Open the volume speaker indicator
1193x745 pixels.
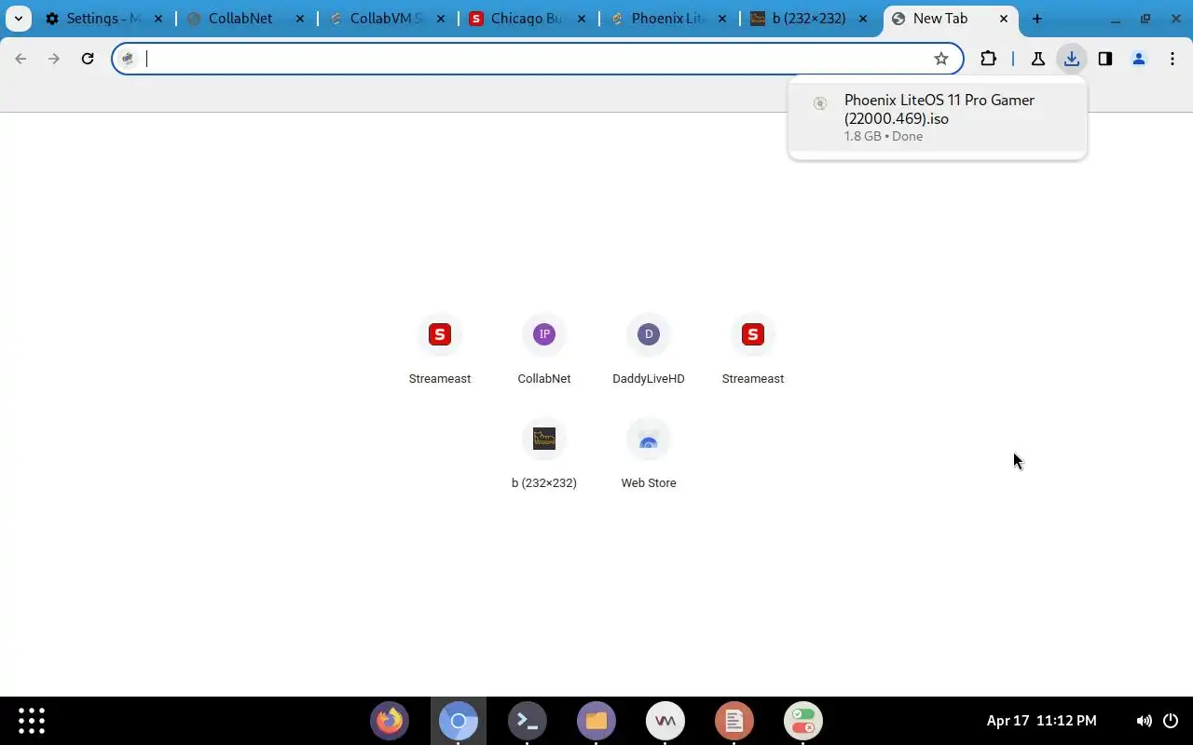1144,721
